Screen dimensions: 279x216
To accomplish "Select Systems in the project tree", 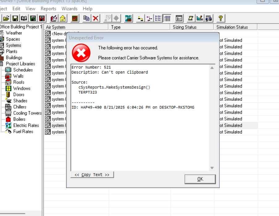I will 14,45.
